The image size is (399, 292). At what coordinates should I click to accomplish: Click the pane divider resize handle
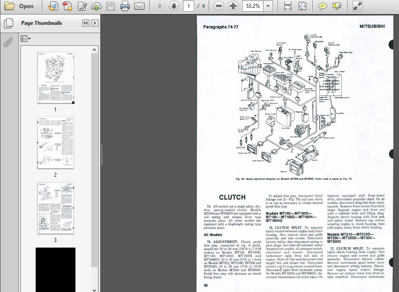coord(101,154)
